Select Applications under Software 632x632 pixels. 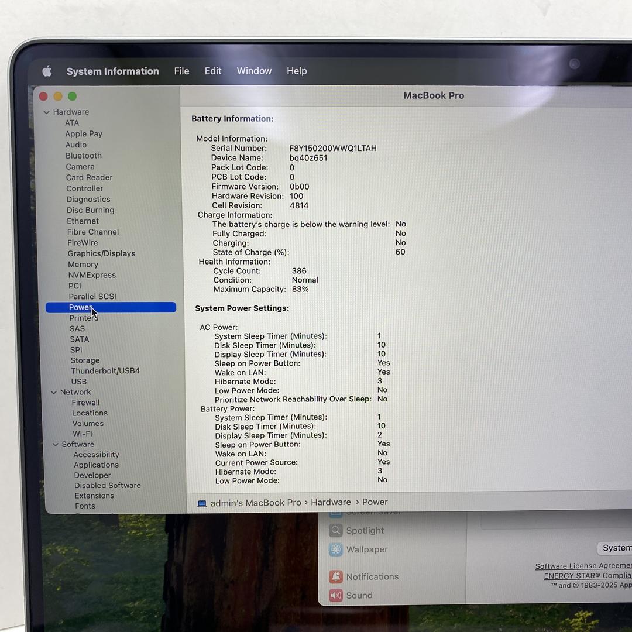(97, 465)
